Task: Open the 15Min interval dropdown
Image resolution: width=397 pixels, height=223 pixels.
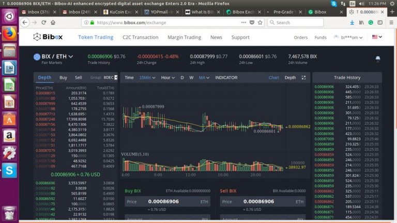Action: [147, 77]
